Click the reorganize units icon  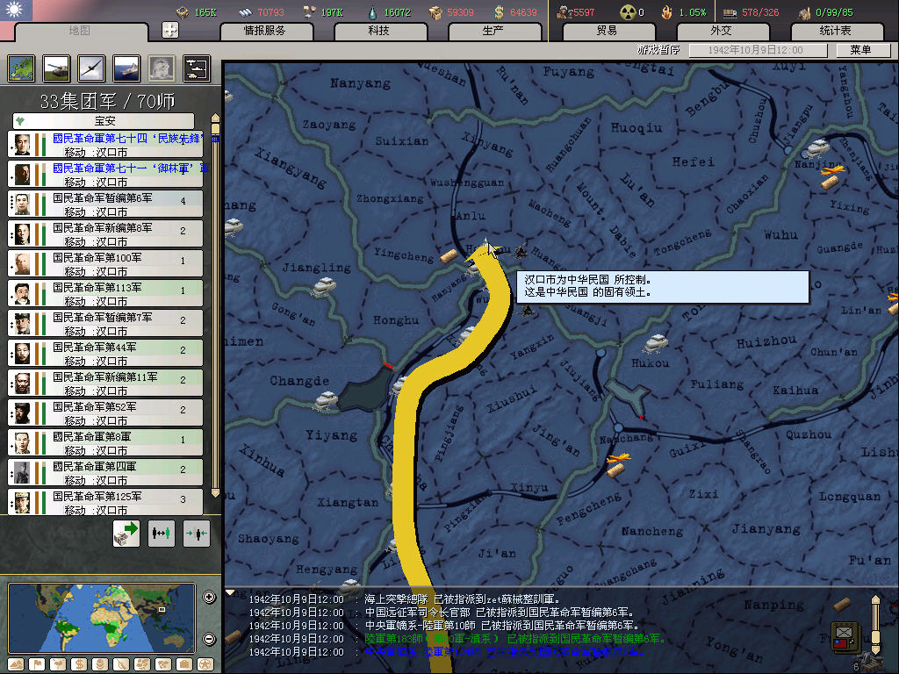(161, 532)
